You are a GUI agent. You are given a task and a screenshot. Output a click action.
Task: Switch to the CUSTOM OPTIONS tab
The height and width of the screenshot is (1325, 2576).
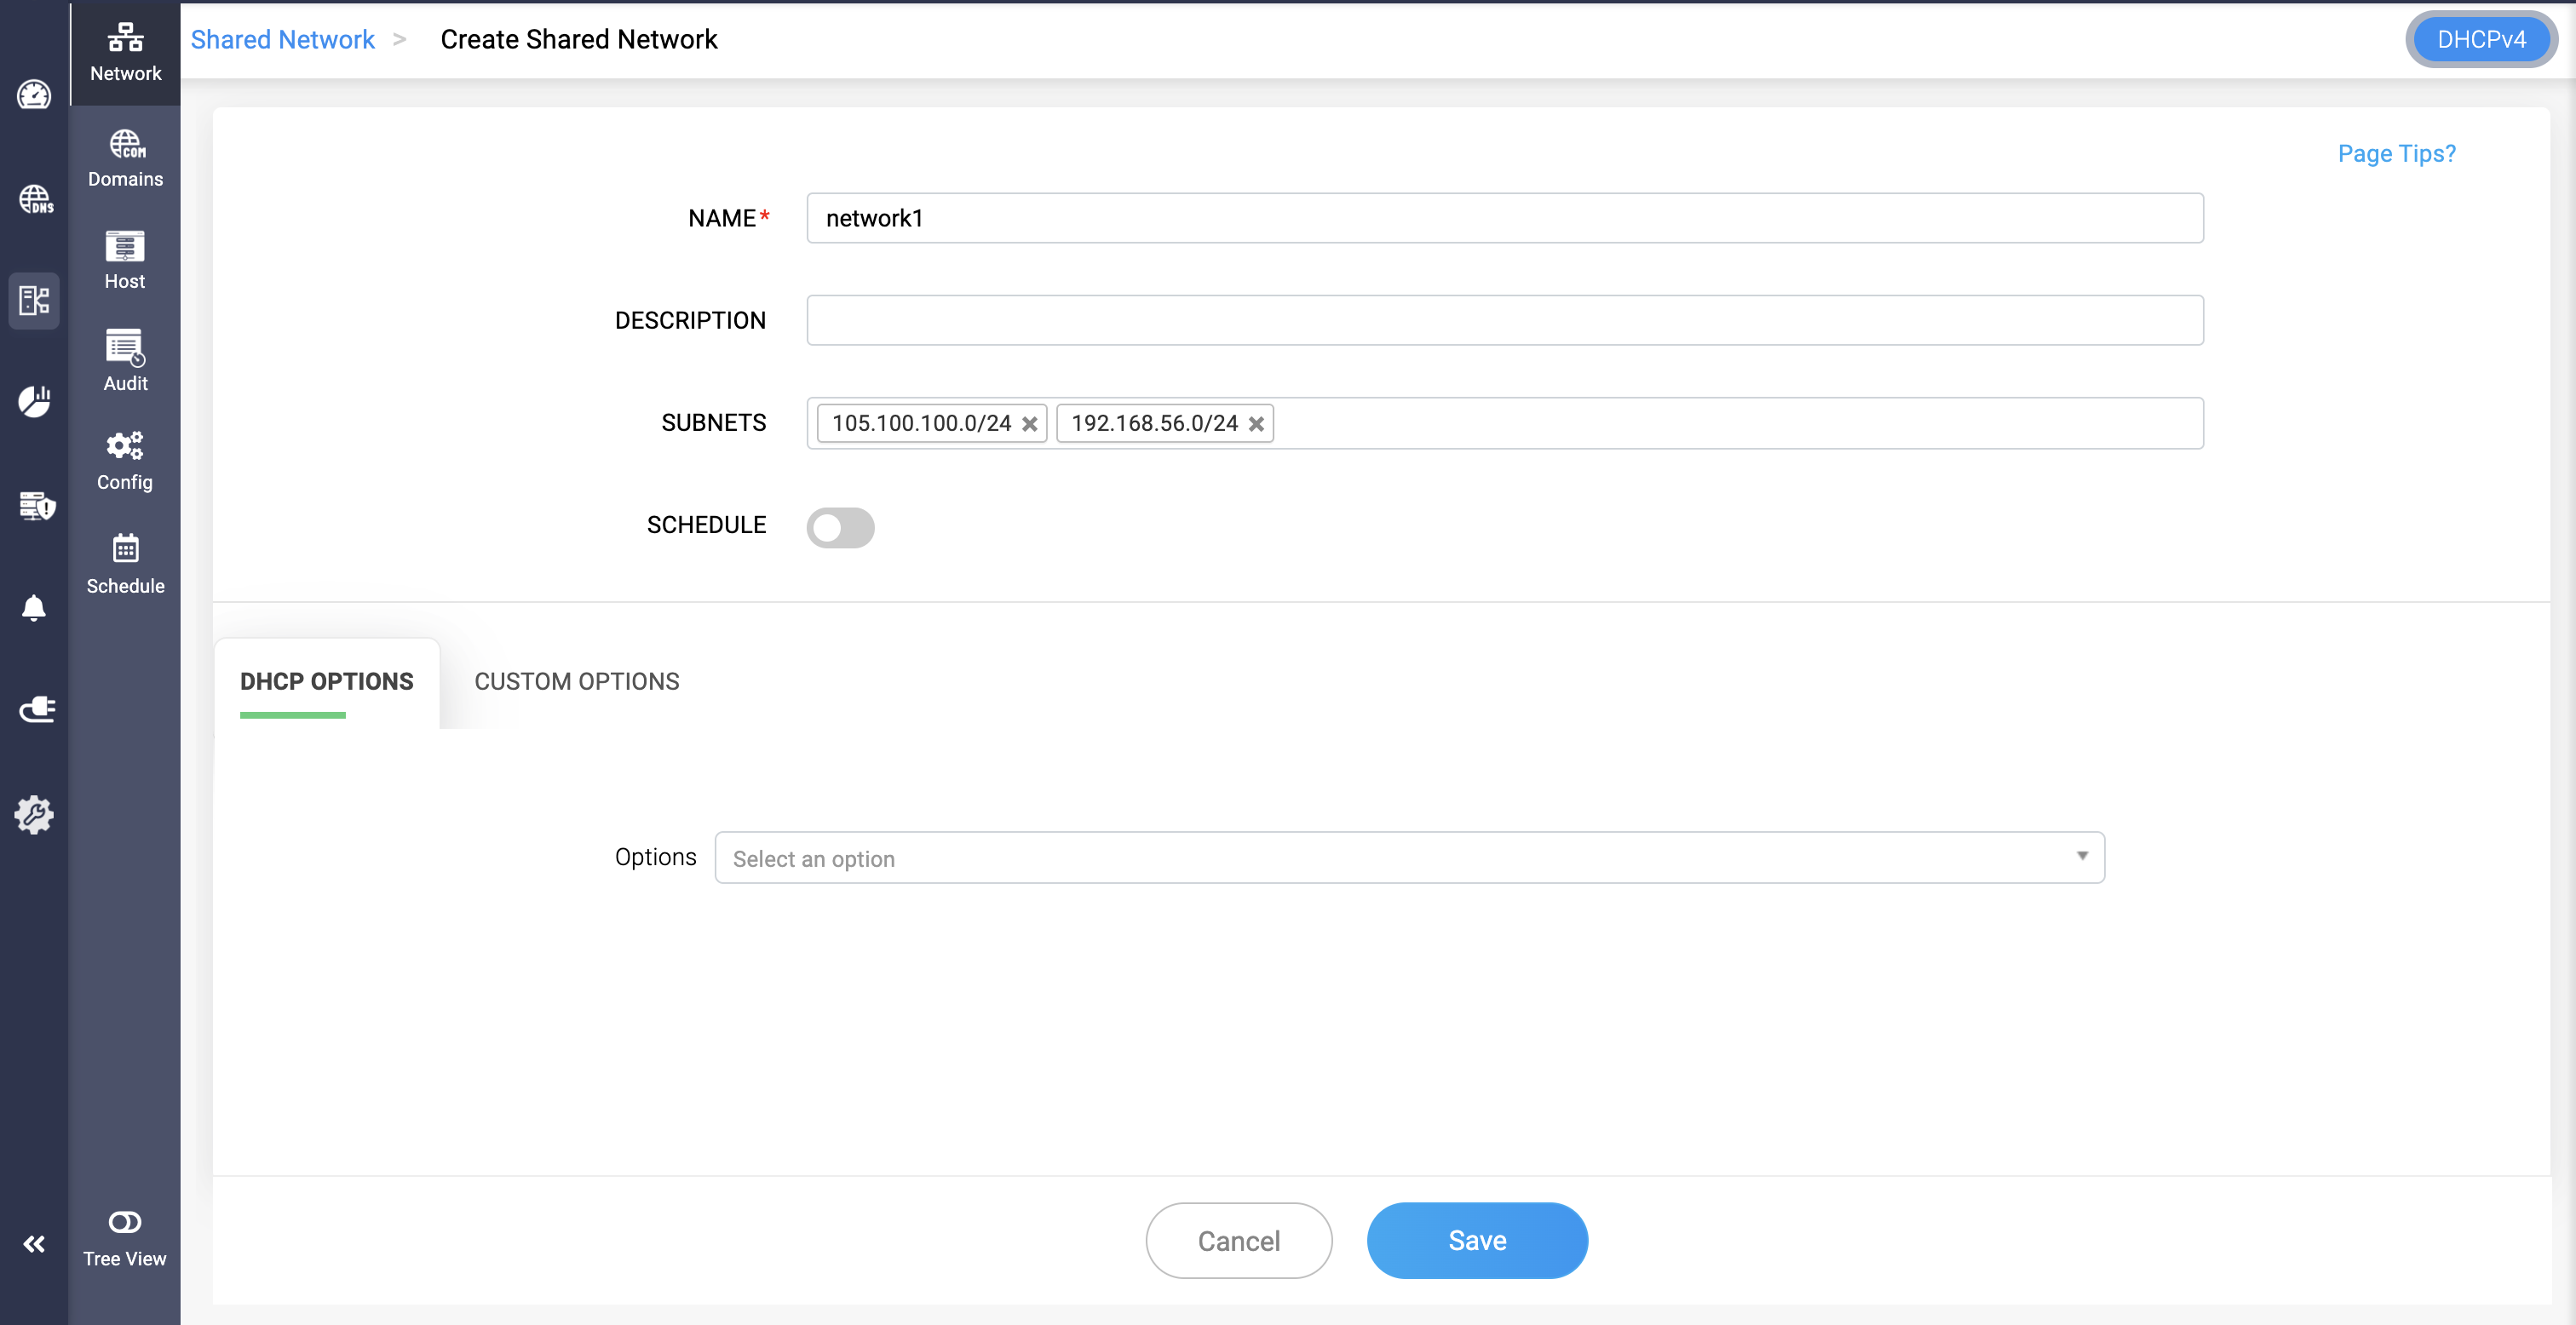576,681
